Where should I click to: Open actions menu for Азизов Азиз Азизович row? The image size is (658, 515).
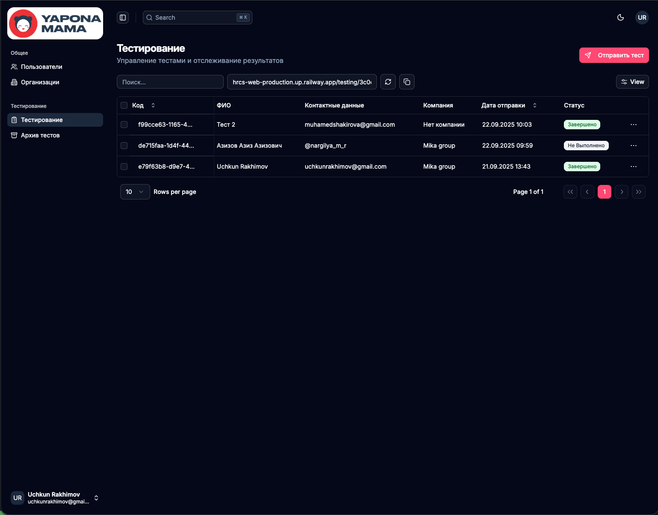634,146
